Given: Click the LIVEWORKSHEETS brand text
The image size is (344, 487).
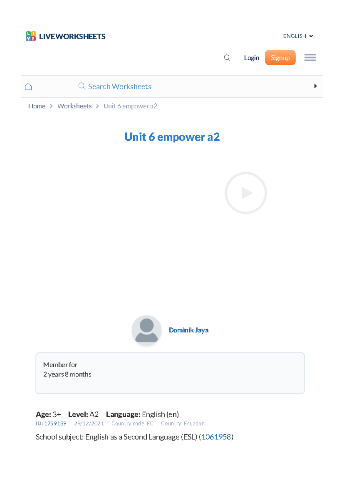Looking at the screenshot, I should (72, 36).
